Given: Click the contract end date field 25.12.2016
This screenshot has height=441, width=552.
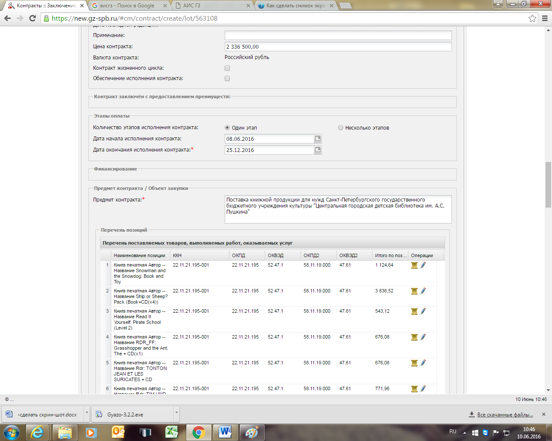Looking at the screenshot, I should 270,150.
